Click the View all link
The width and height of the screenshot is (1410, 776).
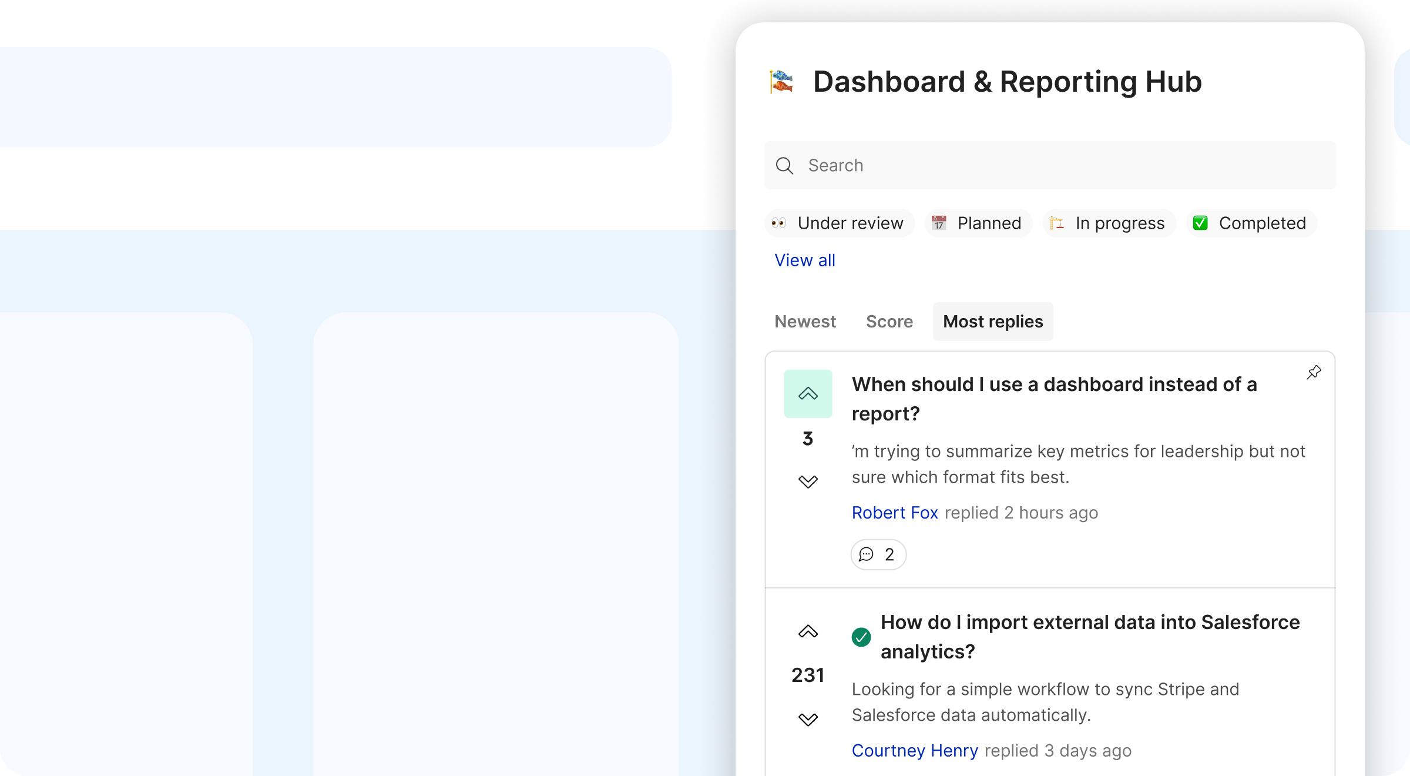(x=804, y=260)
